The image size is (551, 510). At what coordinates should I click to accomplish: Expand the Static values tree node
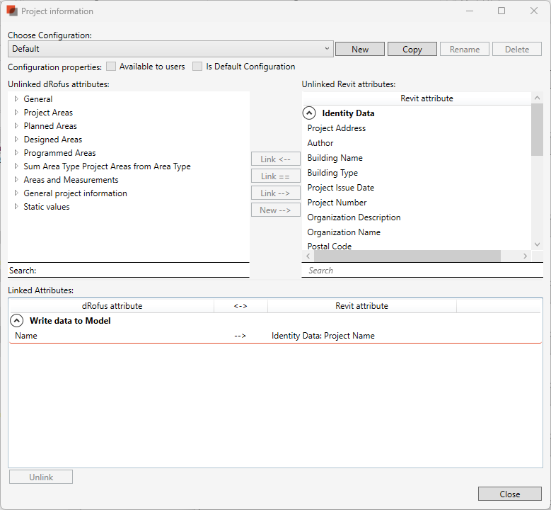[x=16, y=207]
